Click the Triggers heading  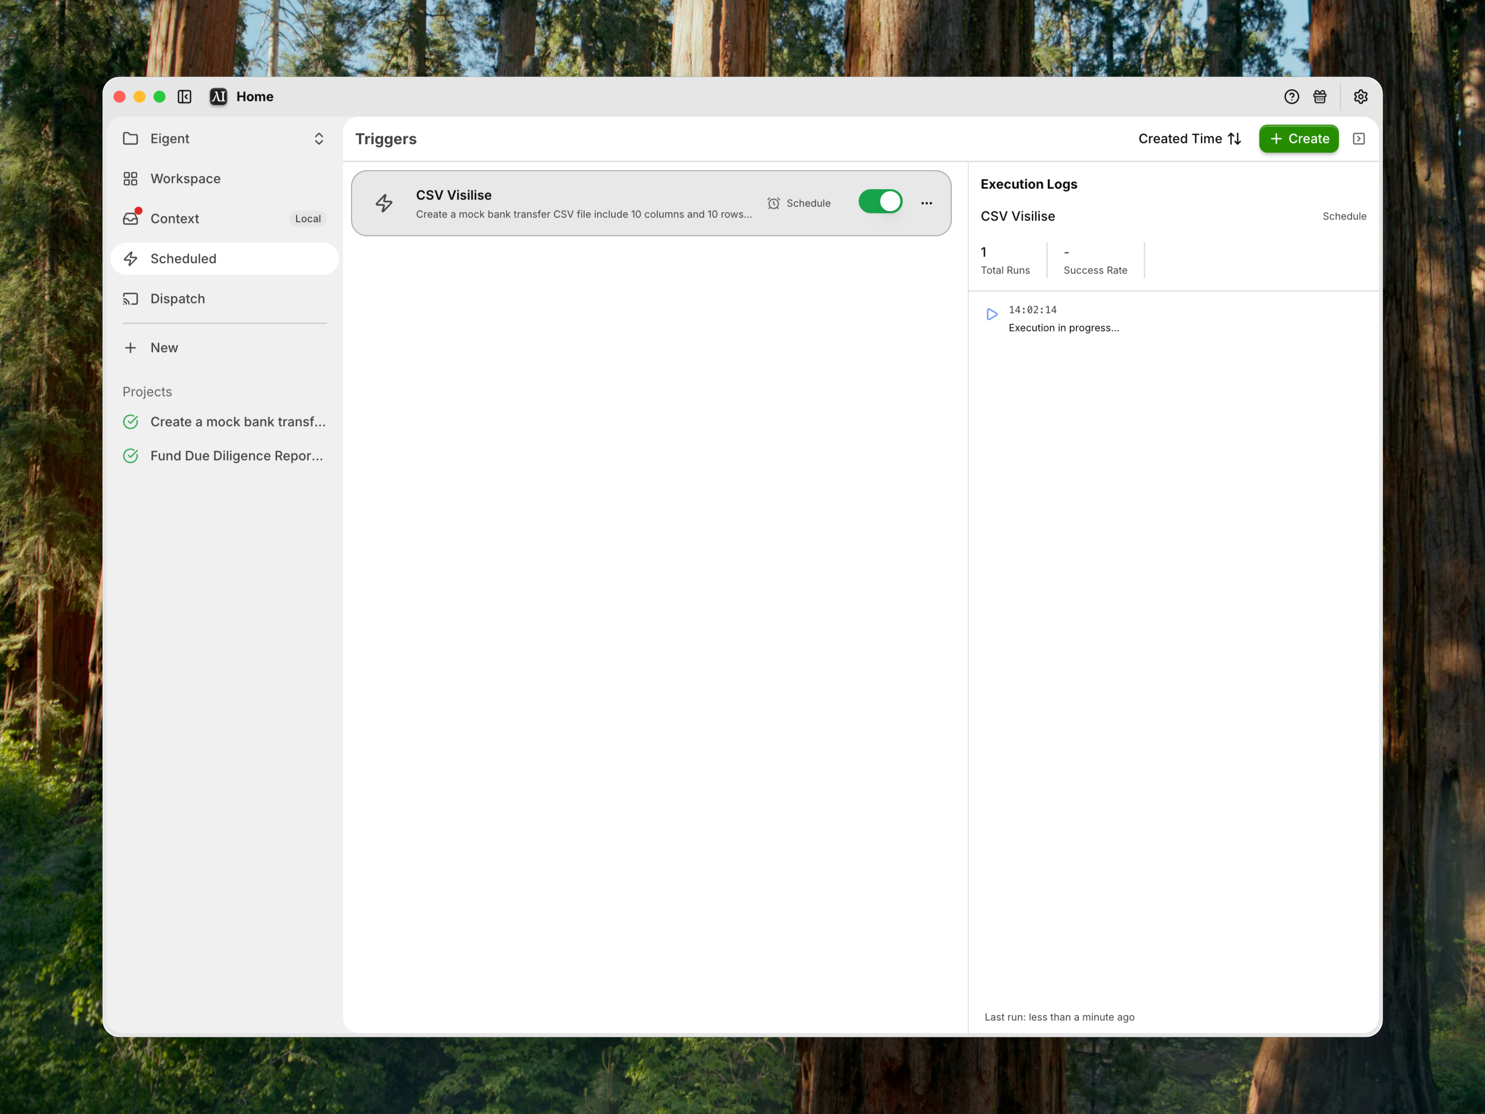click(x=386, y=139)
